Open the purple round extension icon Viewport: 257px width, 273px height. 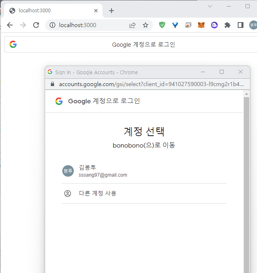(x=214, y=25)
